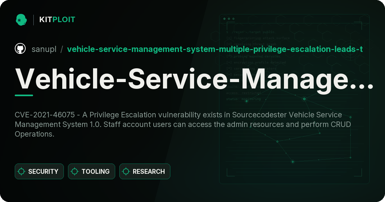
Task: Open the sanupl author link
Action: pos(44,49)
